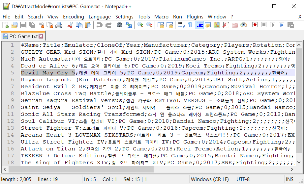This screenshot has width=304, height=184.
Task: Open Find using the binoculars icon
Action: coord(120,25)
